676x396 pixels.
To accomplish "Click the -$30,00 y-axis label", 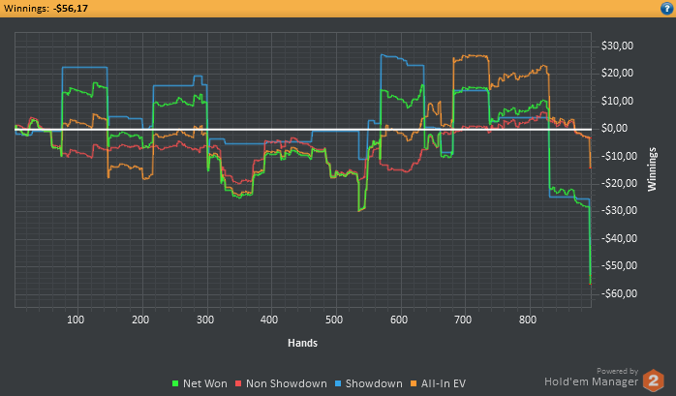I will tap(619, 211).
